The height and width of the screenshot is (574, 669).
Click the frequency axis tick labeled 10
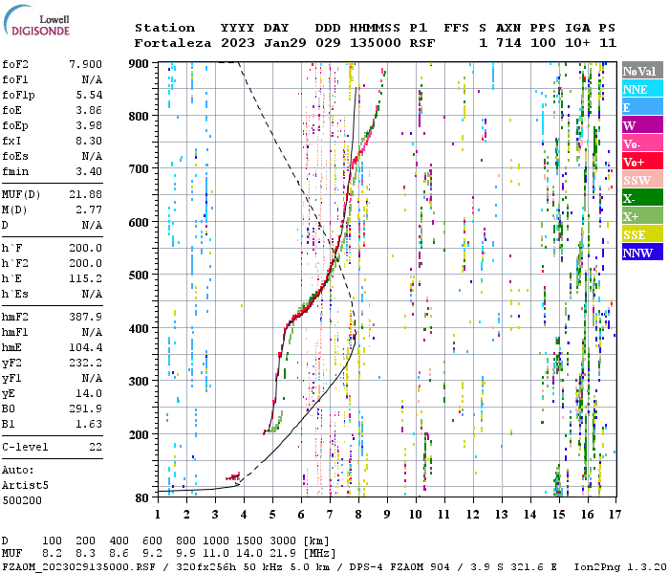[416, 514]
